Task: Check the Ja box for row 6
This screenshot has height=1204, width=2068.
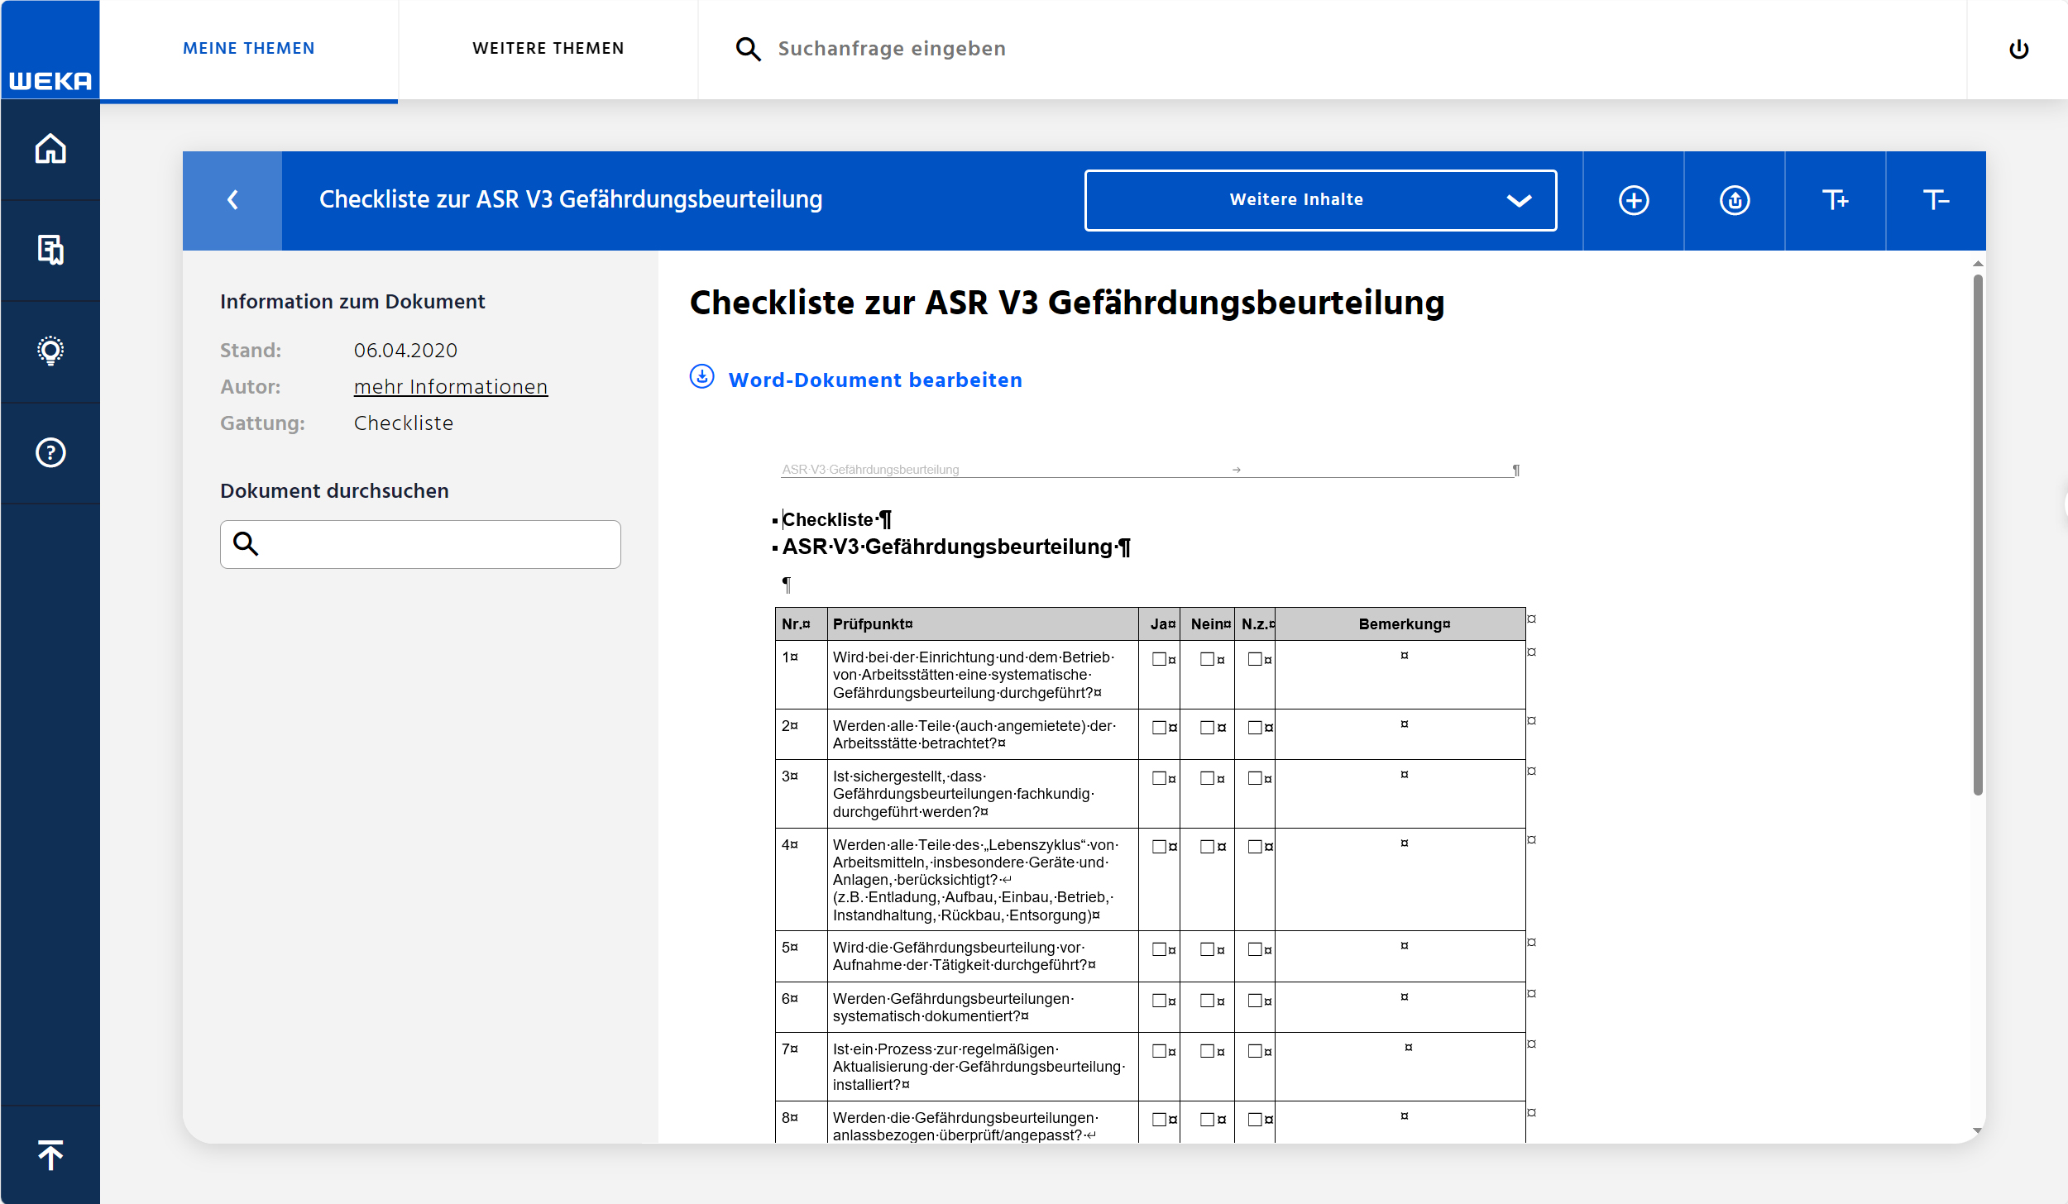Action: click(x=1159, y=1001)
